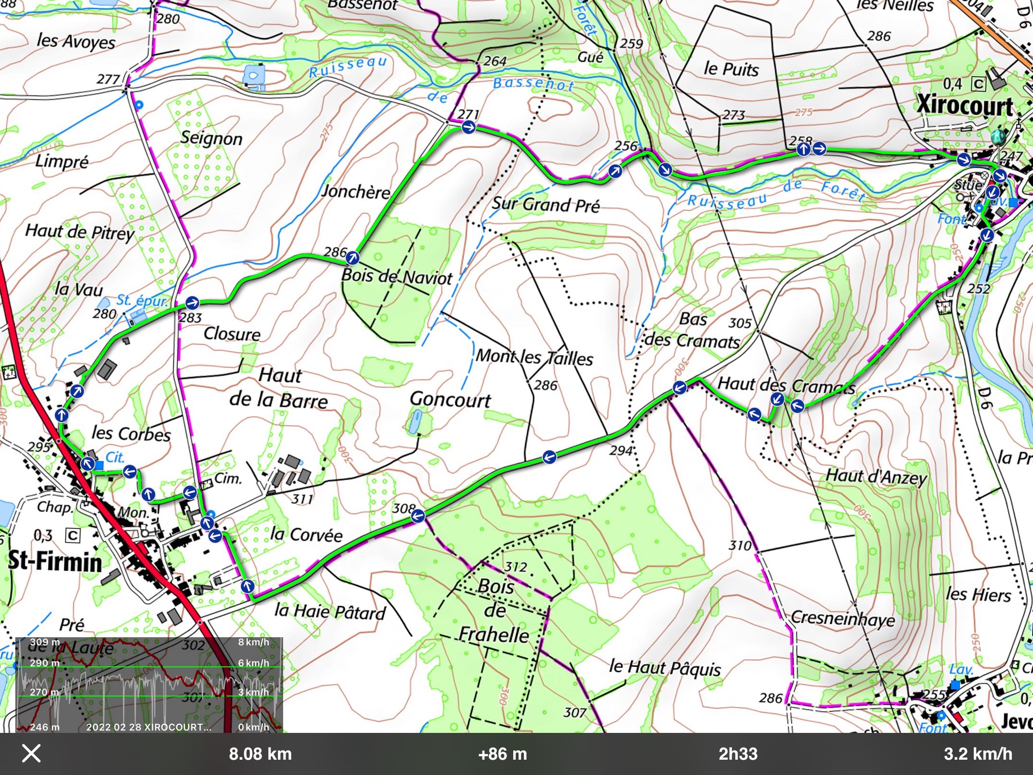
Task: Tap the 'Seignon' label
Action: pyautogui.click(x=211, y=138)
